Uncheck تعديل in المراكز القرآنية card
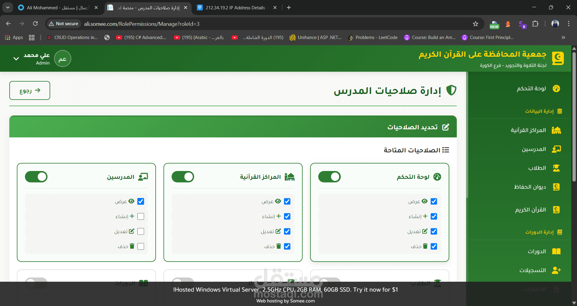The image size is (577, 306). coord(287,231)
